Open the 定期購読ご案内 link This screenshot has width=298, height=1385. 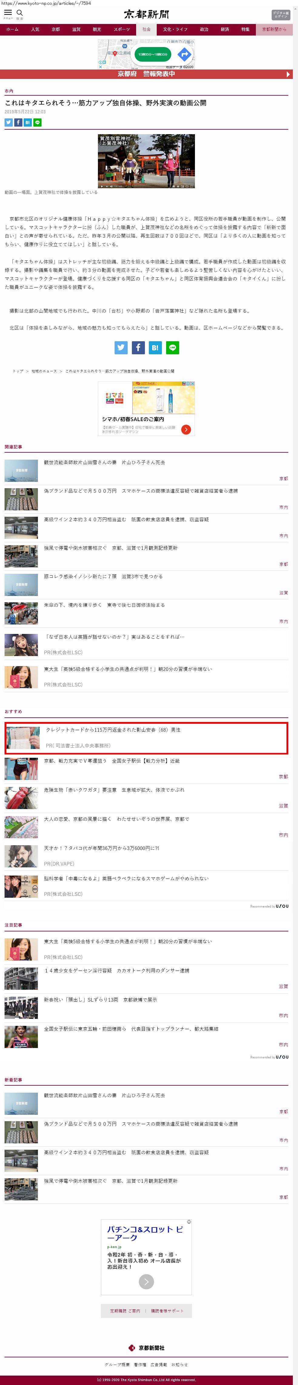point(125,1311)
